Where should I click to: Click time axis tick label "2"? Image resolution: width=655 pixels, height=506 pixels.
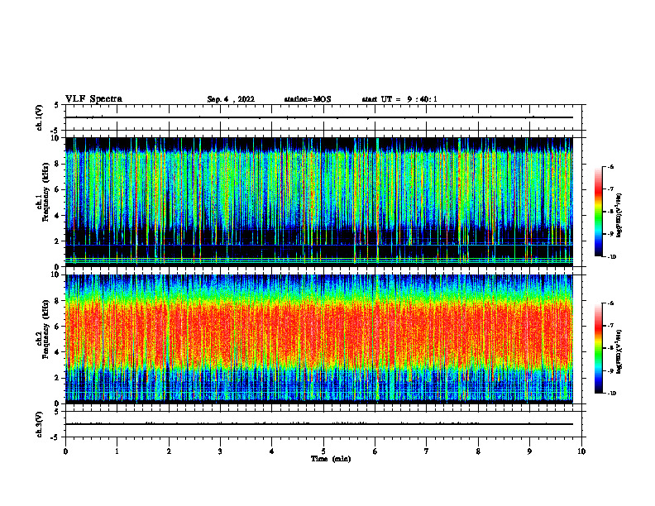(x=169, y=451)
